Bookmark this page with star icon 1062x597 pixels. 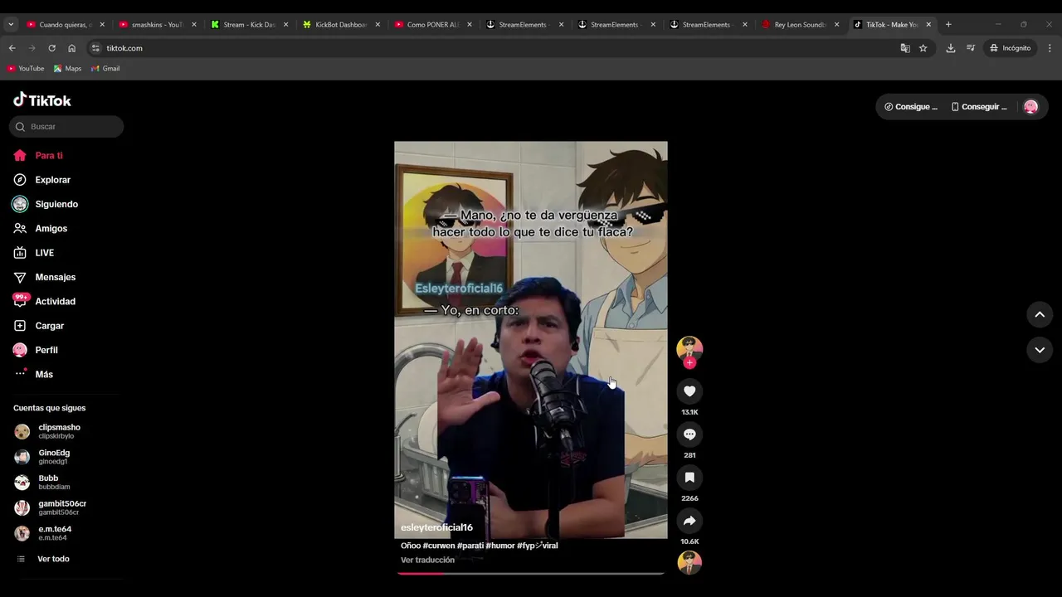923,48
